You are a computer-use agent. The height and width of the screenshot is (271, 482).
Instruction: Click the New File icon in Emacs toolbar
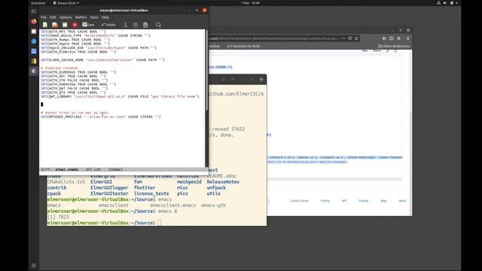coord(45,25)
